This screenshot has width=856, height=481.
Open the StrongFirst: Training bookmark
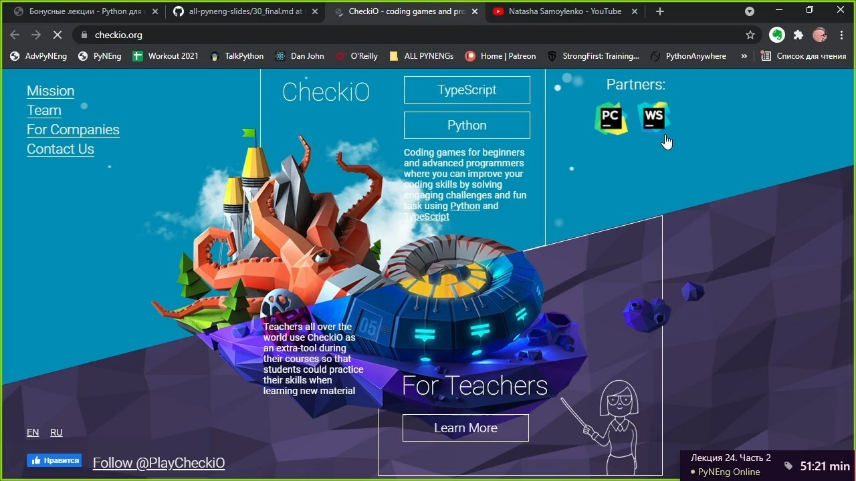pos(593,56)
